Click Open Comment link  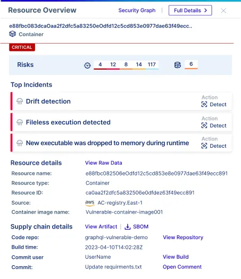(182, 267)
